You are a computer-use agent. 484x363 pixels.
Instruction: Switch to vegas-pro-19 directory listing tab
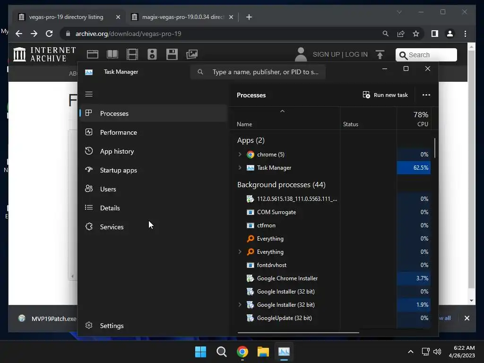coord(66,17)
